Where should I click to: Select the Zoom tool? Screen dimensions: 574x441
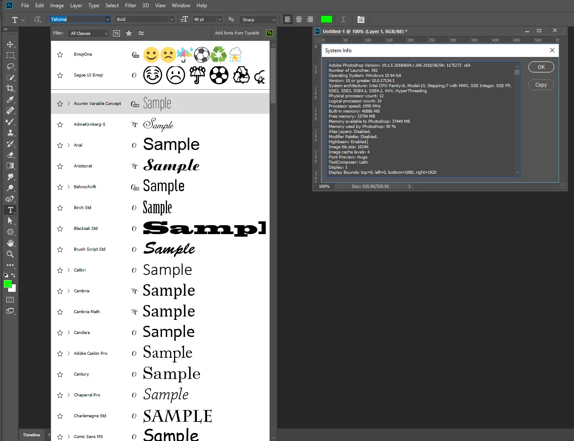(x=10, y=254)
